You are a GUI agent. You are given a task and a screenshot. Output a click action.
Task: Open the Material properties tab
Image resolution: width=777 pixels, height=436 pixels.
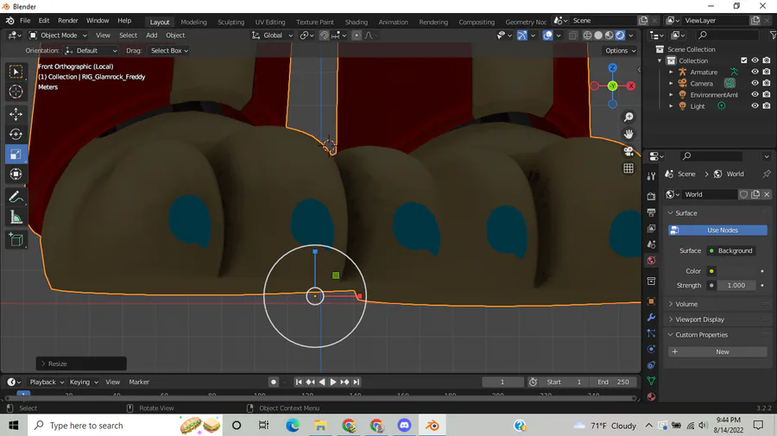[651, 397]
